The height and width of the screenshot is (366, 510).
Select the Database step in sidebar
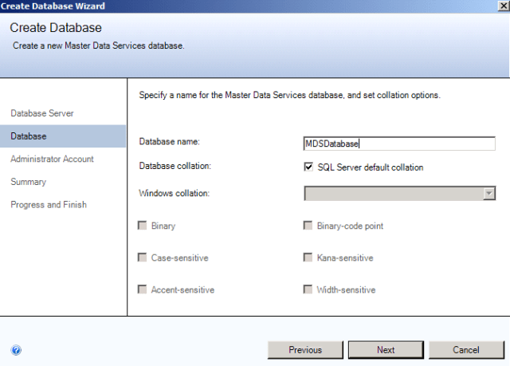point(63,136)
